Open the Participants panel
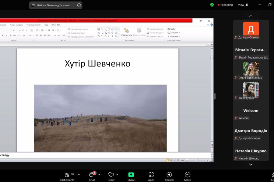 67,175
